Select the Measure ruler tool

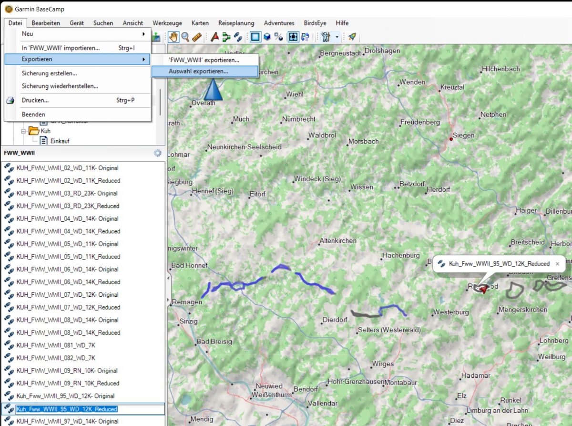(x=196, y=37)
